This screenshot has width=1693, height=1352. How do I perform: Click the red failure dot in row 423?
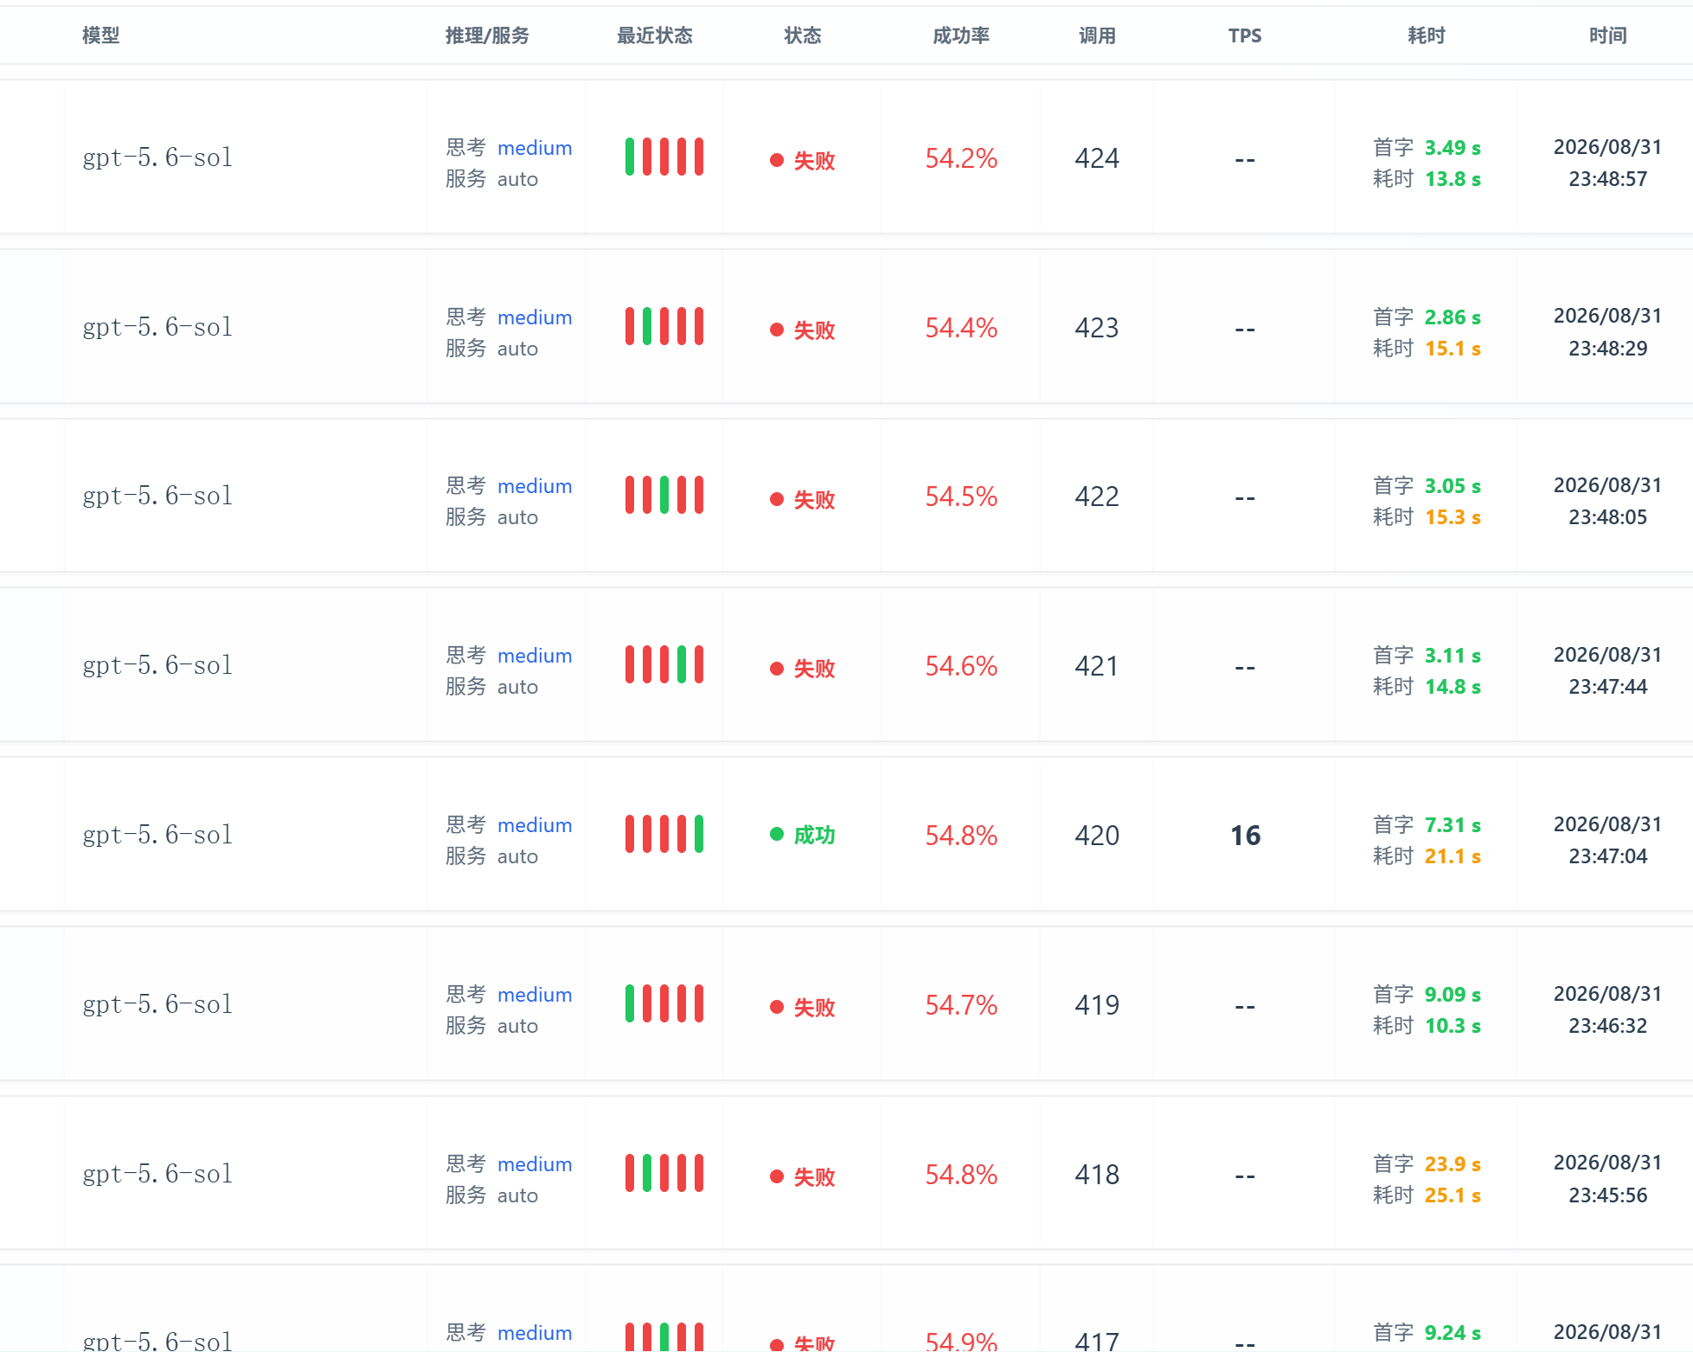(x=777, y=330)
